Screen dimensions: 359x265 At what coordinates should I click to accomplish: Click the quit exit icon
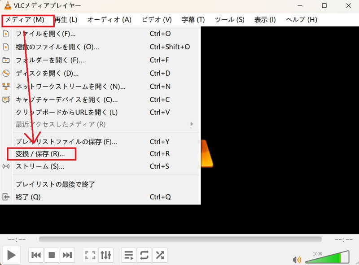point(6,197)
